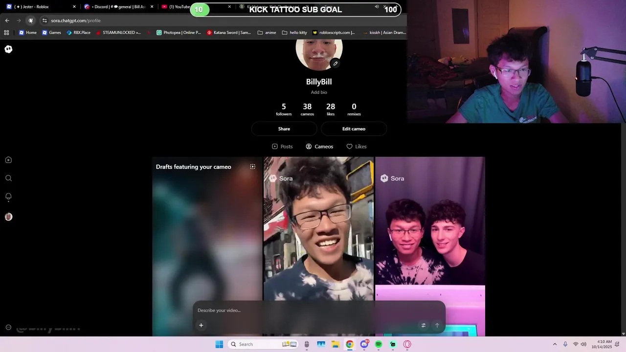Open video settings sliders icon in prompt box
This screenshot has width=626, height=352.
[424, 325]
